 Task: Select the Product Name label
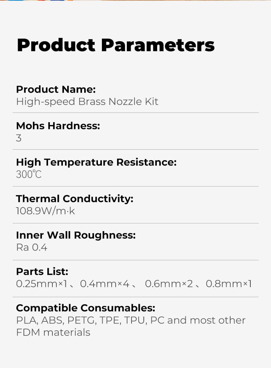point(56,89)
